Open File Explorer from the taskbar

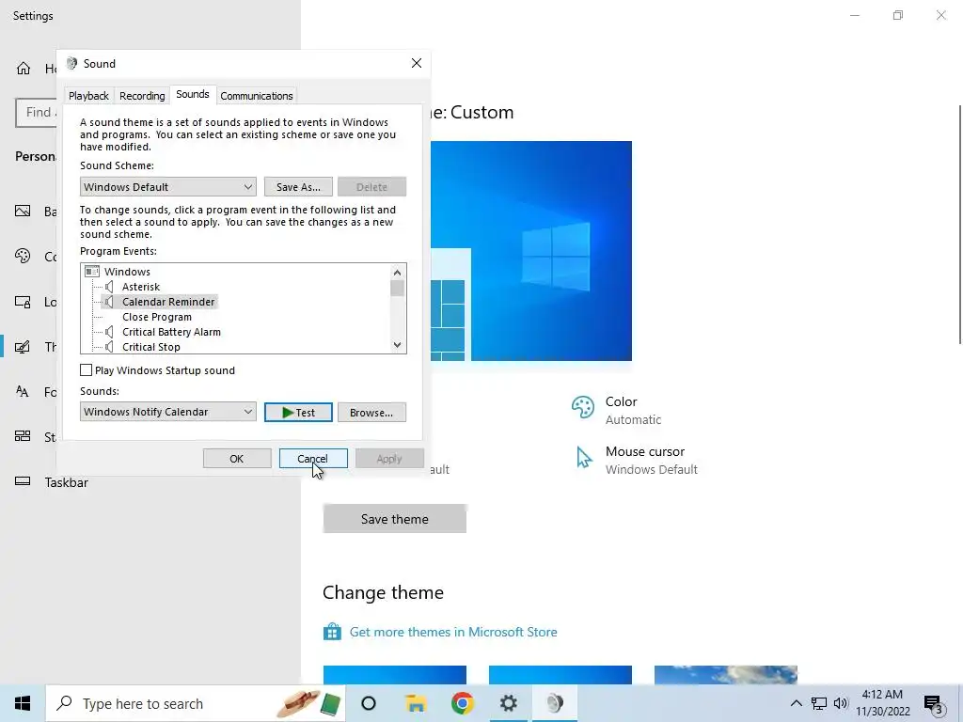tap(416, 703)
